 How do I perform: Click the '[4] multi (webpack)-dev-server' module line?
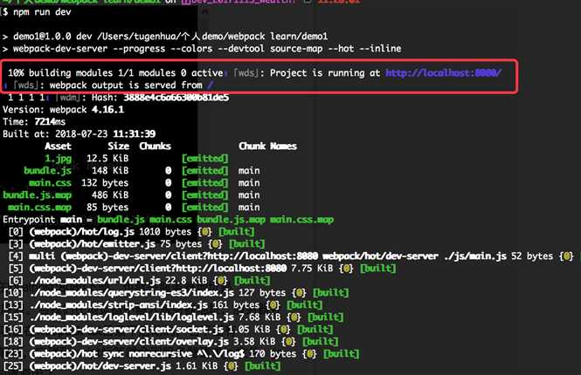pos(291,256)
